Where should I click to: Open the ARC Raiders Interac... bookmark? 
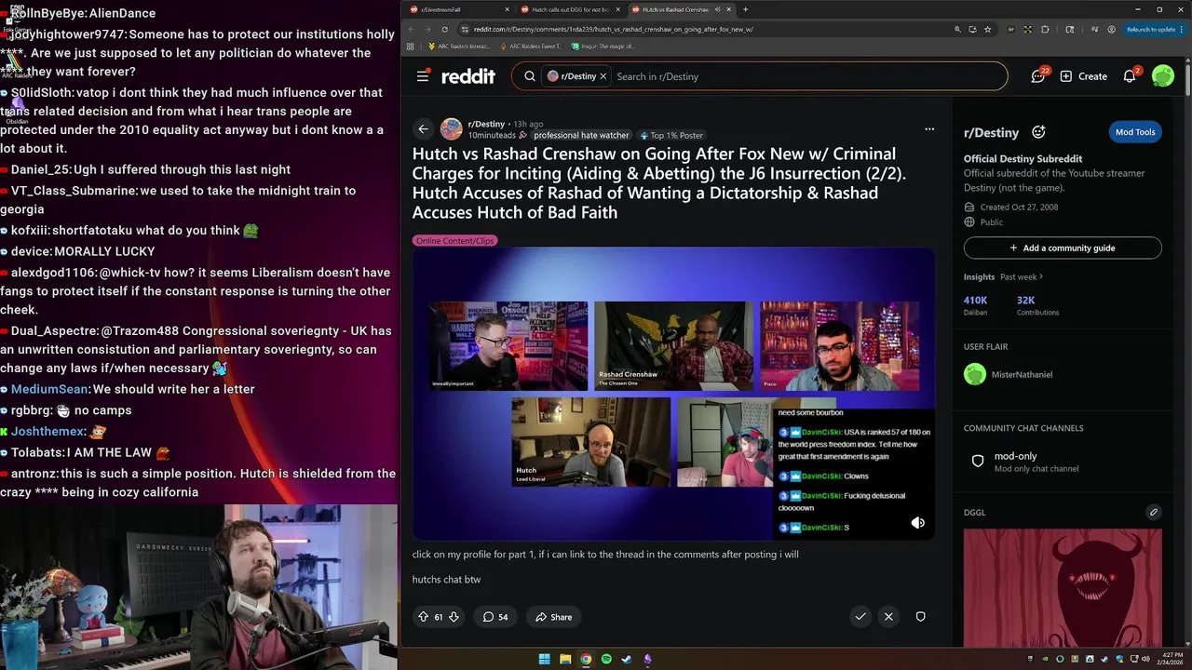(457, 46)
